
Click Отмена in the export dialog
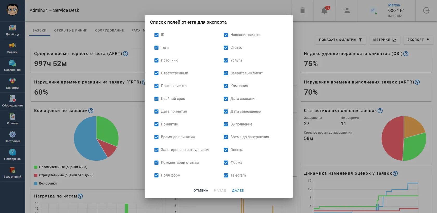coord(201,191)
